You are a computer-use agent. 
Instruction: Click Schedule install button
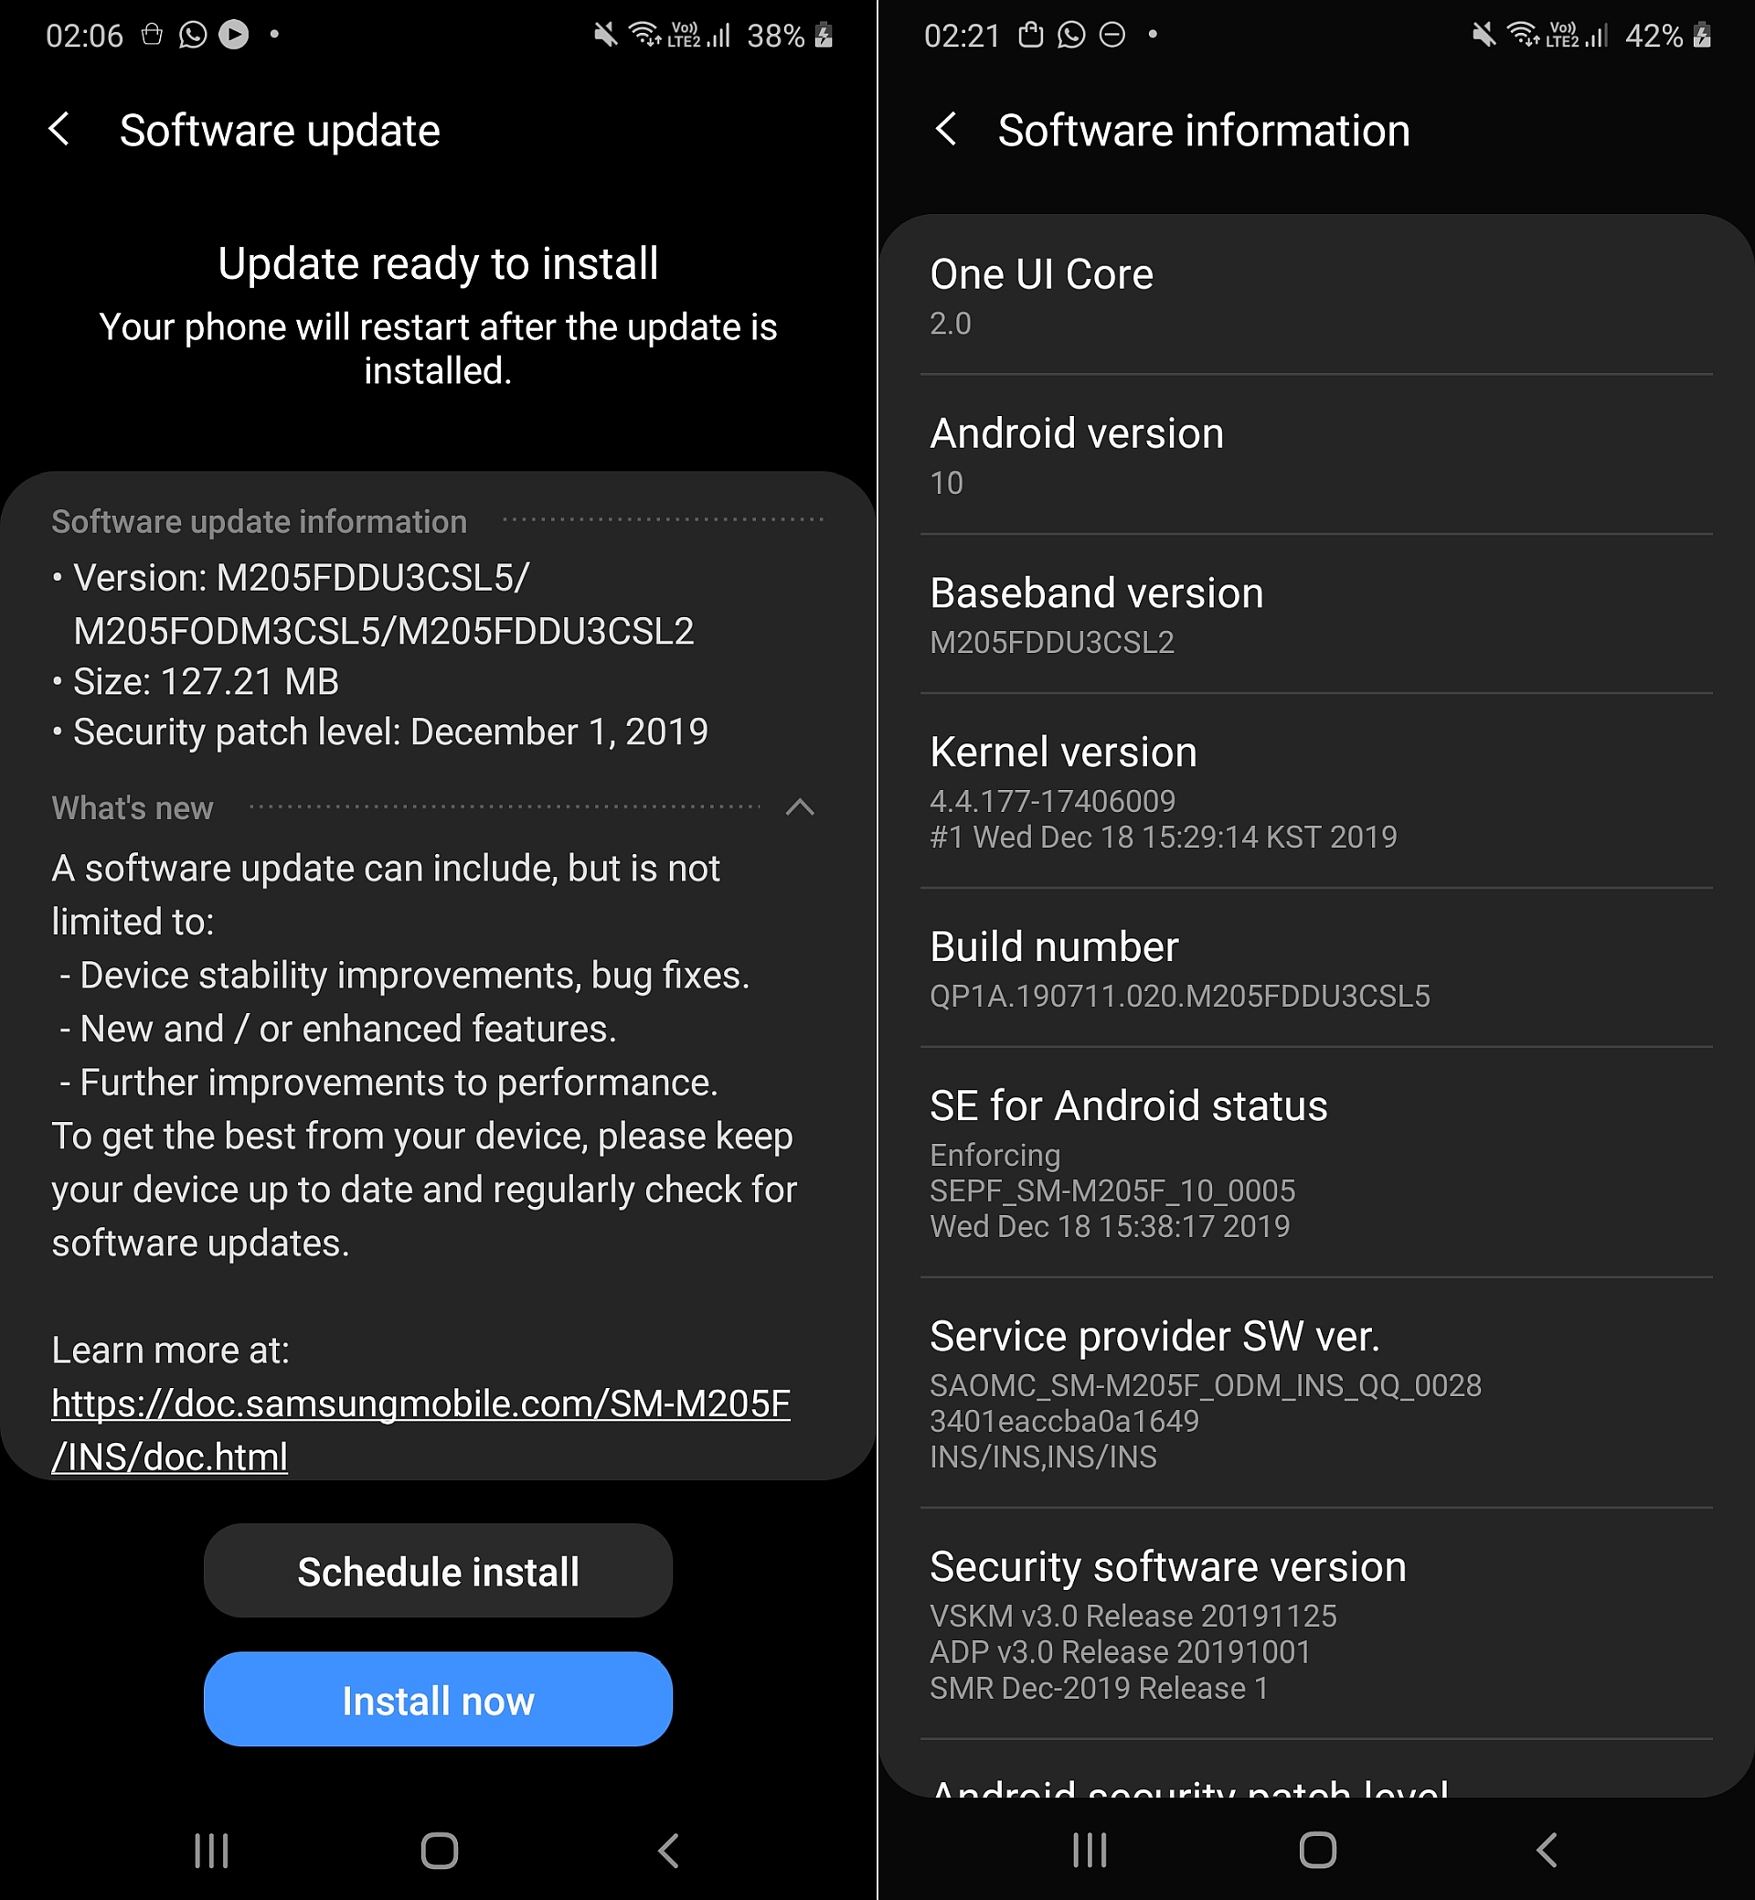(437, 1574)
